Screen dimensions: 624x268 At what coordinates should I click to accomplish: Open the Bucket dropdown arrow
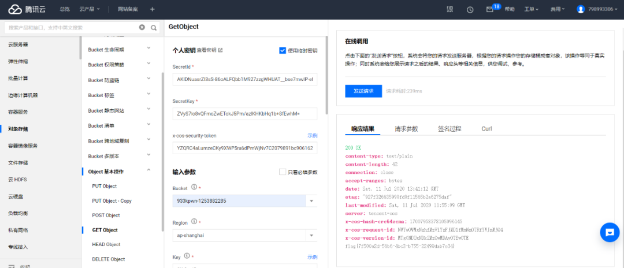(311, 201)
